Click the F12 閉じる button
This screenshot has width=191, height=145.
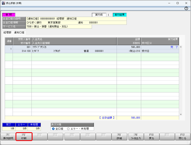pyautogui.click(x=182, y=137)
